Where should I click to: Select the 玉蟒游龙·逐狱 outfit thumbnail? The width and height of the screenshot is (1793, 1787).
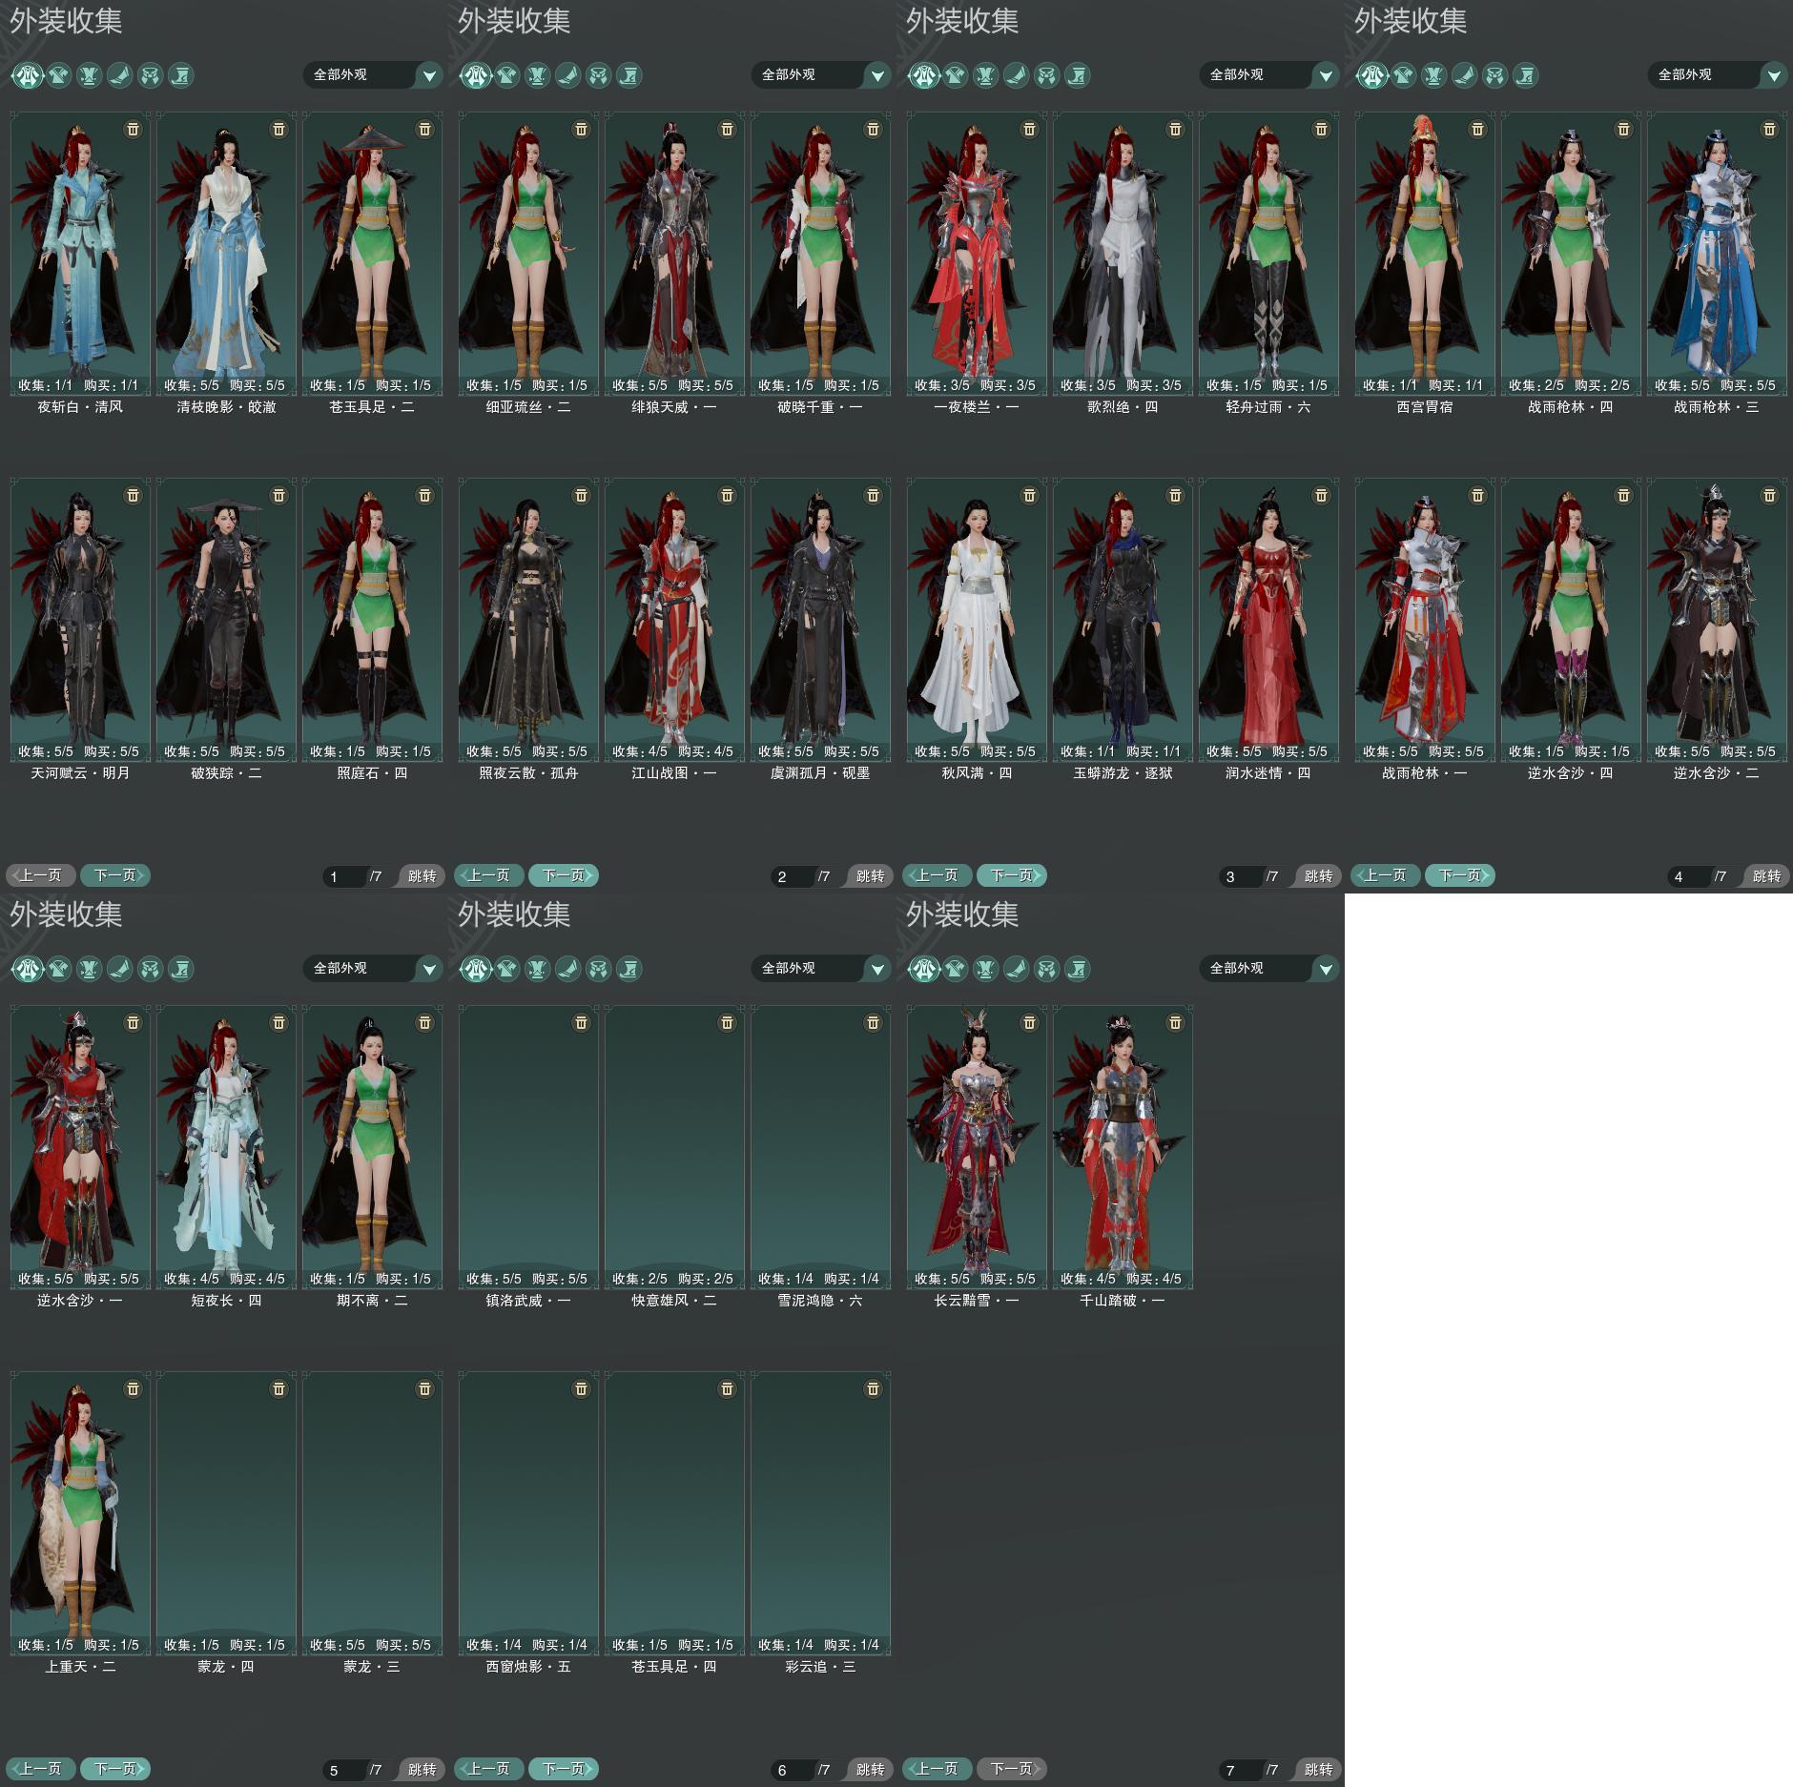pos(1123,619)
